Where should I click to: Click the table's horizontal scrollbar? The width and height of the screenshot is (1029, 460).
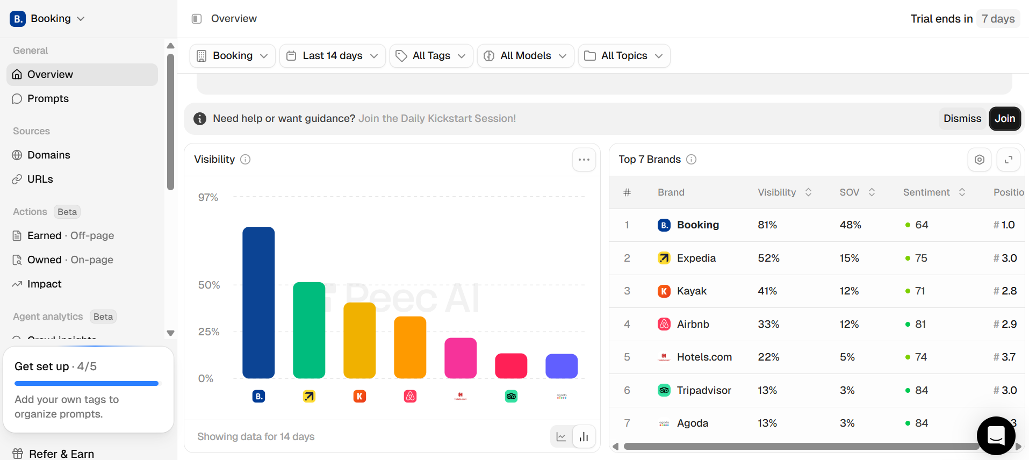point(801,446)
